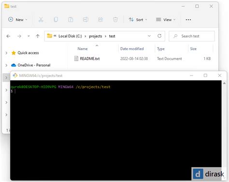
Task: Click the terminal prompt line after $
Action: pyautogui.click(x=15, y=91)
